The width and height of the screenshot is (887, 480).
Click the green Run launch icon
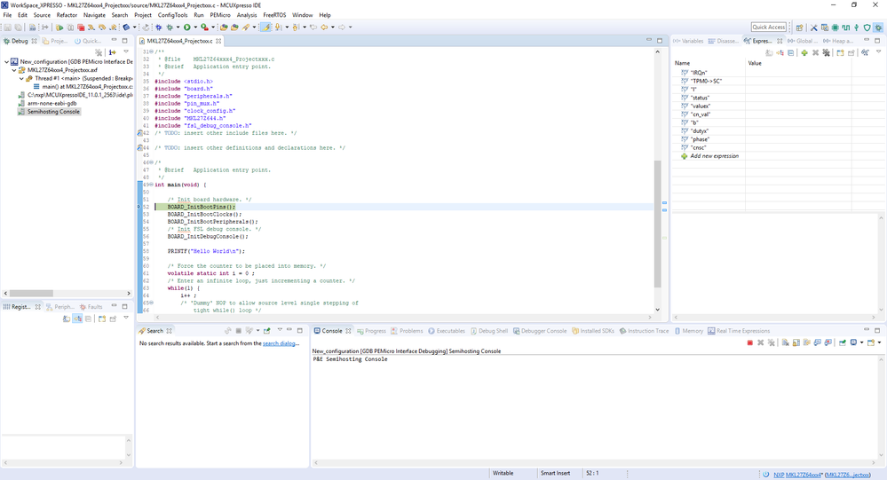[x=186, y=28]
